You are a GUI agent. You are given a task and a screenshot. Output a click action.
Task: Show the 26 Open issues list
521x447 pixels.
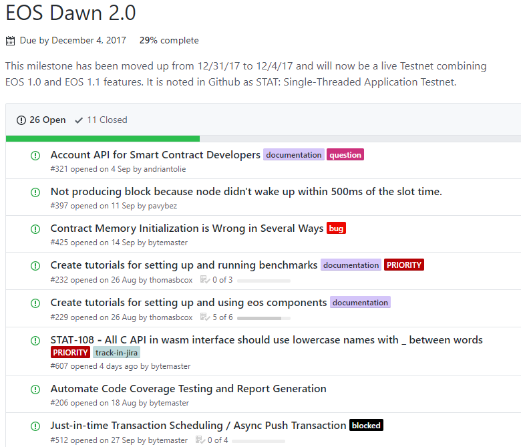pos(41,120)
